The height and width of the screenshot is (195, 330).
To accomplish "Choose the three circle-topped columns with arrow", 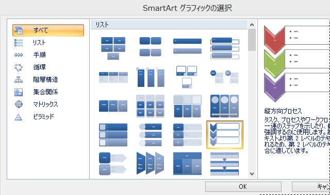I will (225, 106).
